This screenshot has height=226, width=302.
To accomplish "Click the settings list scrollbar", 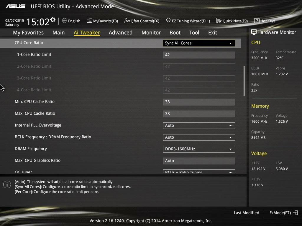I will click(x=244, y=81).
